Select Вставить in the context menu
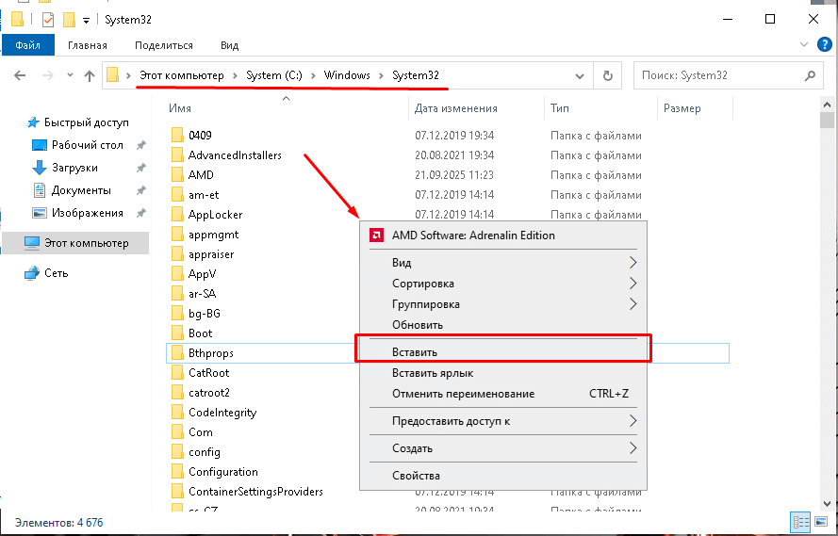The width and height of the screenshot is (838, 536). click(x=415, y=351)
